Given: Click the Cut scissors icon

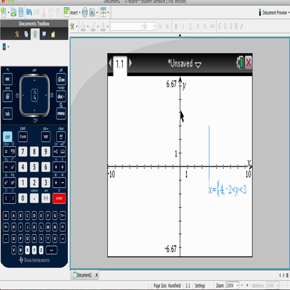Looking at the screenshot, I should point(44,12).
